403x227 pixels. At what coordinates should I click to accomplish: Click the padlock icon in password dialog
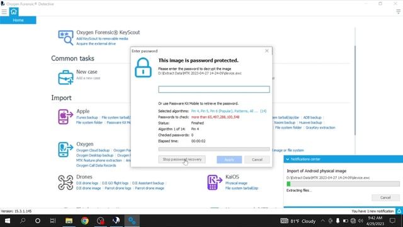point(143,67)
